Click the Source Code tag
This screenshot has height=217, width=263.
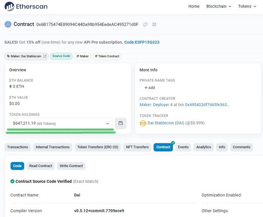[61, 56]
